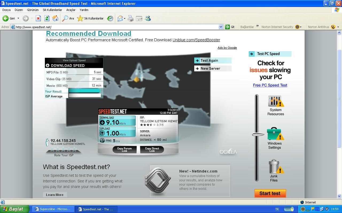Click the Git (Go) green arrow button
Image resolution: width=342 pixels, height=213 pixels.
coord(227,27)
